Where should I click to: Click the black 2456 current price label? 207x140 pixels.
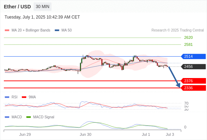[193, 66]
